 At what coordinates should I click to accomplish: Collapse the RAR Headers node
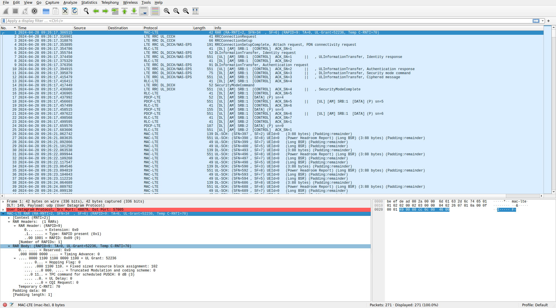pyautogui.click(x=9, y=222)
